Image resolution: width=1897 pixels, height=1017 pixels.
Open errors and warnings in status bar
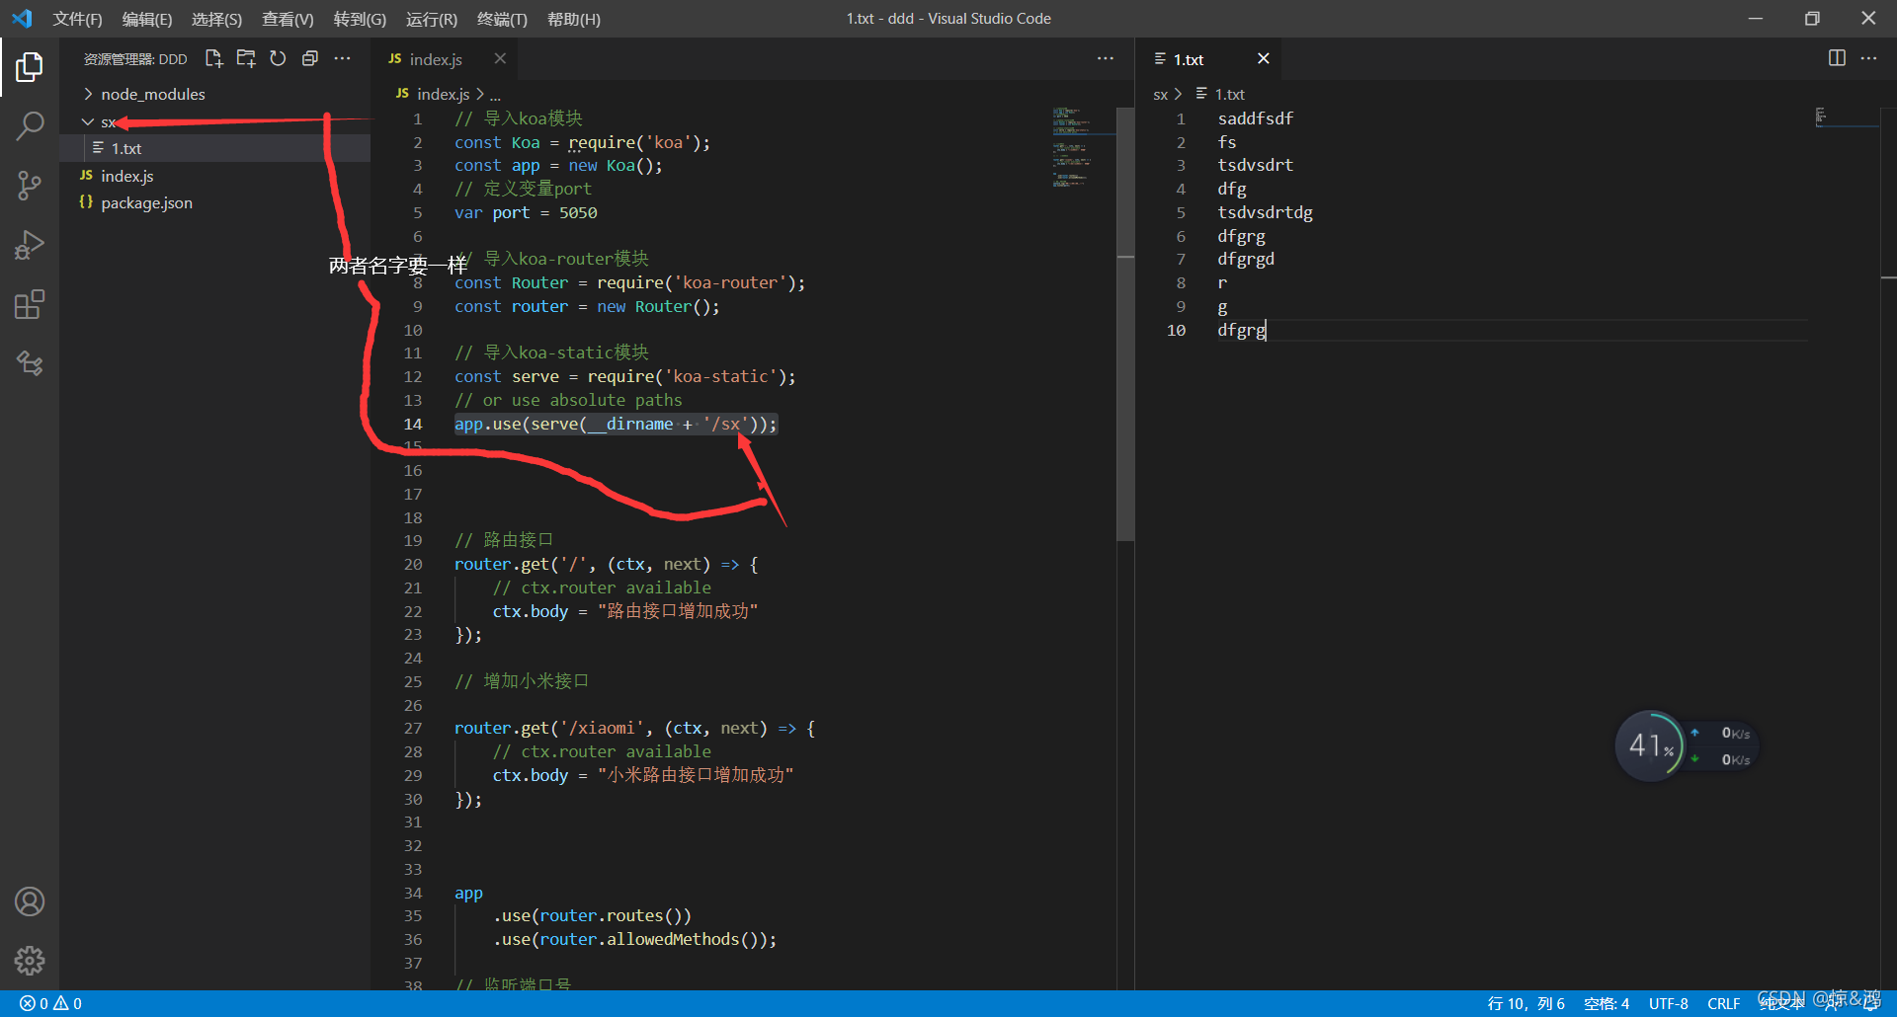(x=50, y=1003)
